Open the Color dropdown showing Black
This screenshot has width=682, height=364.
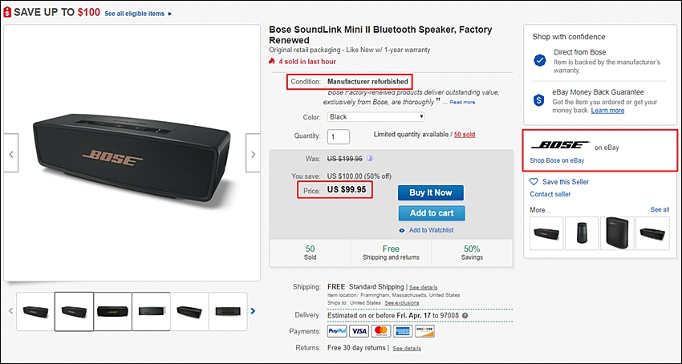(376, 117)
